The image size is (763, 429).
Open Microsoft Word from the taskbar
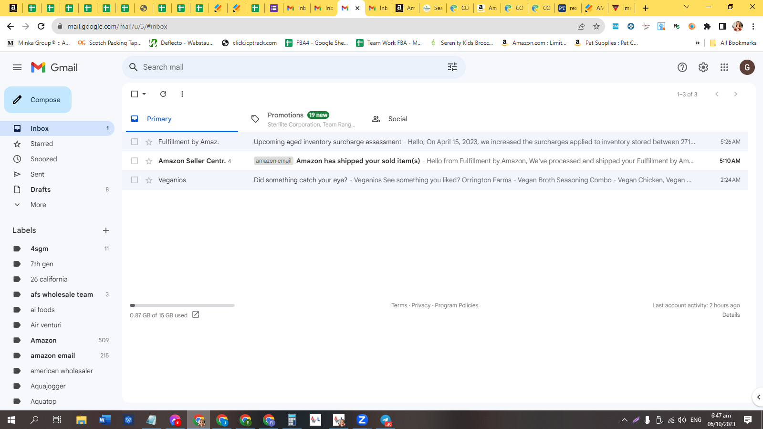click(105, 420)
